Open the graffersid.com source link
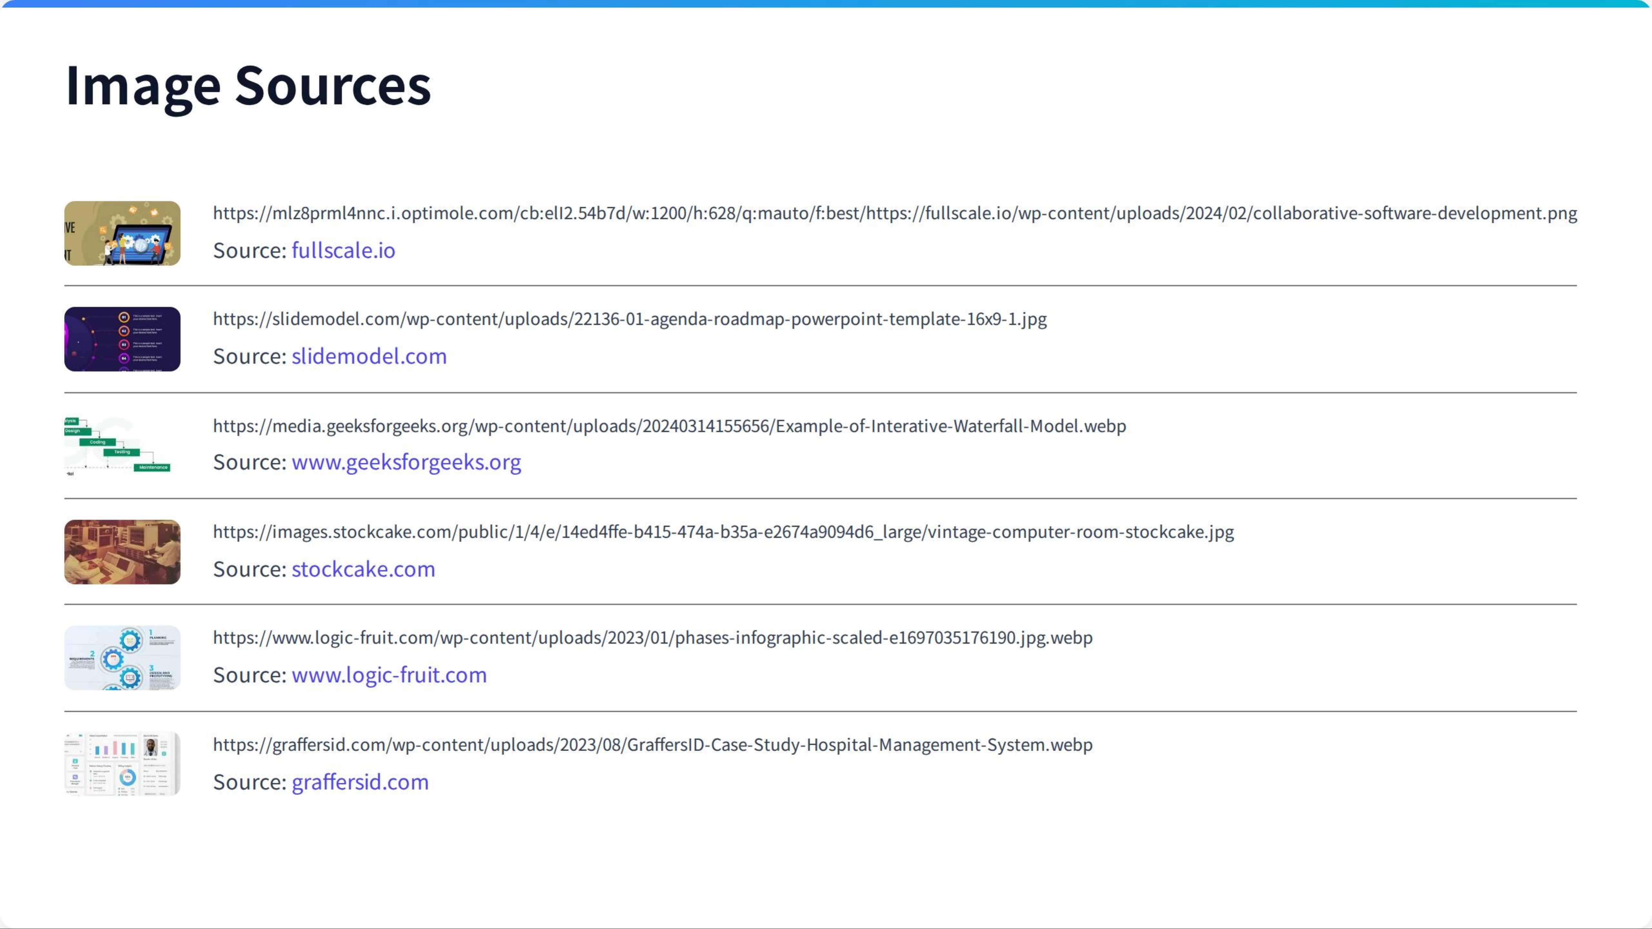Image resolution: width=1652 pixels, height=929 pixels. click(x=360, y=782)
